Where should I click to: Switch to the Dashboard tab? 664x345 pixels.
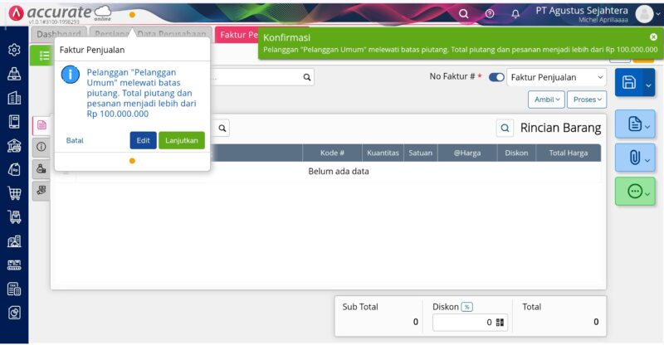58,34
